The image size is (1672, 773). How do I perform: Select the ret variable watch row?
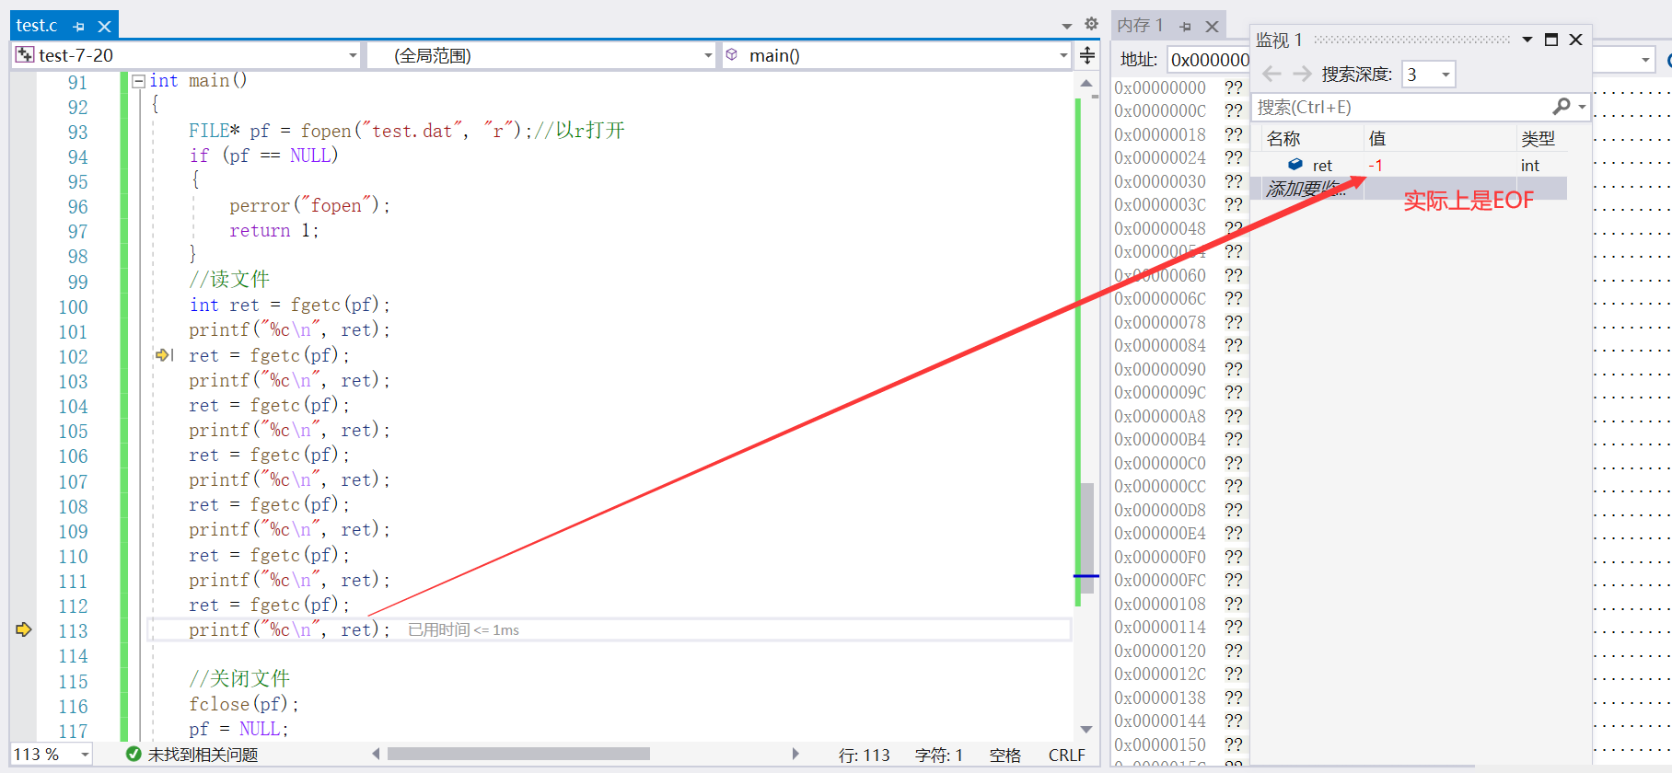(1413, 166)
